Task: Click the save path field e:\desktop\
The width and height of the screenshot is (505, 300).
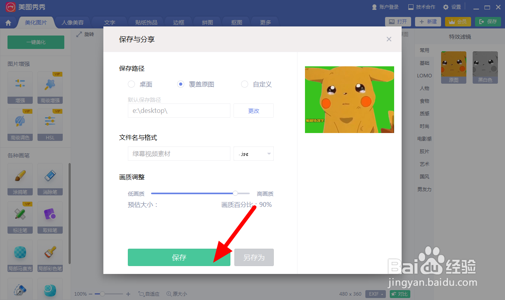Action: point(179,111)
